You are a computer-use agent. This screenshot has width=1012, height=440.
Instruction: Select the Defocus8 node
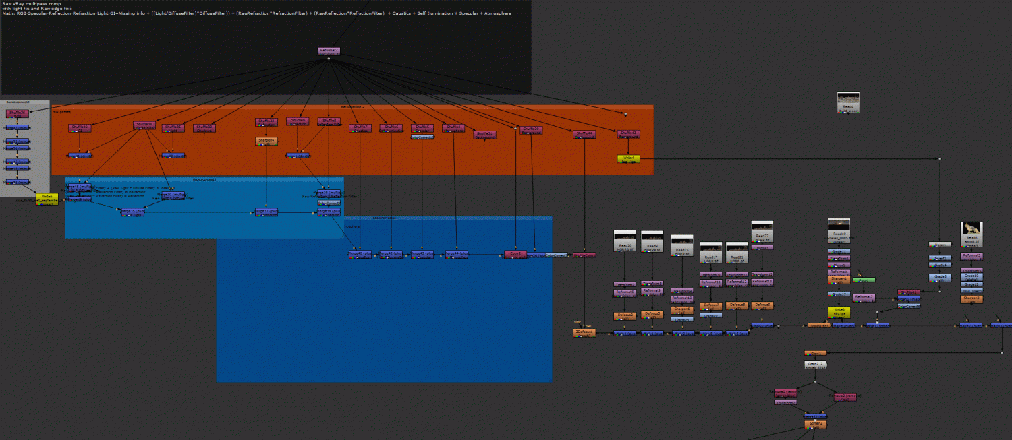point(737,305)
